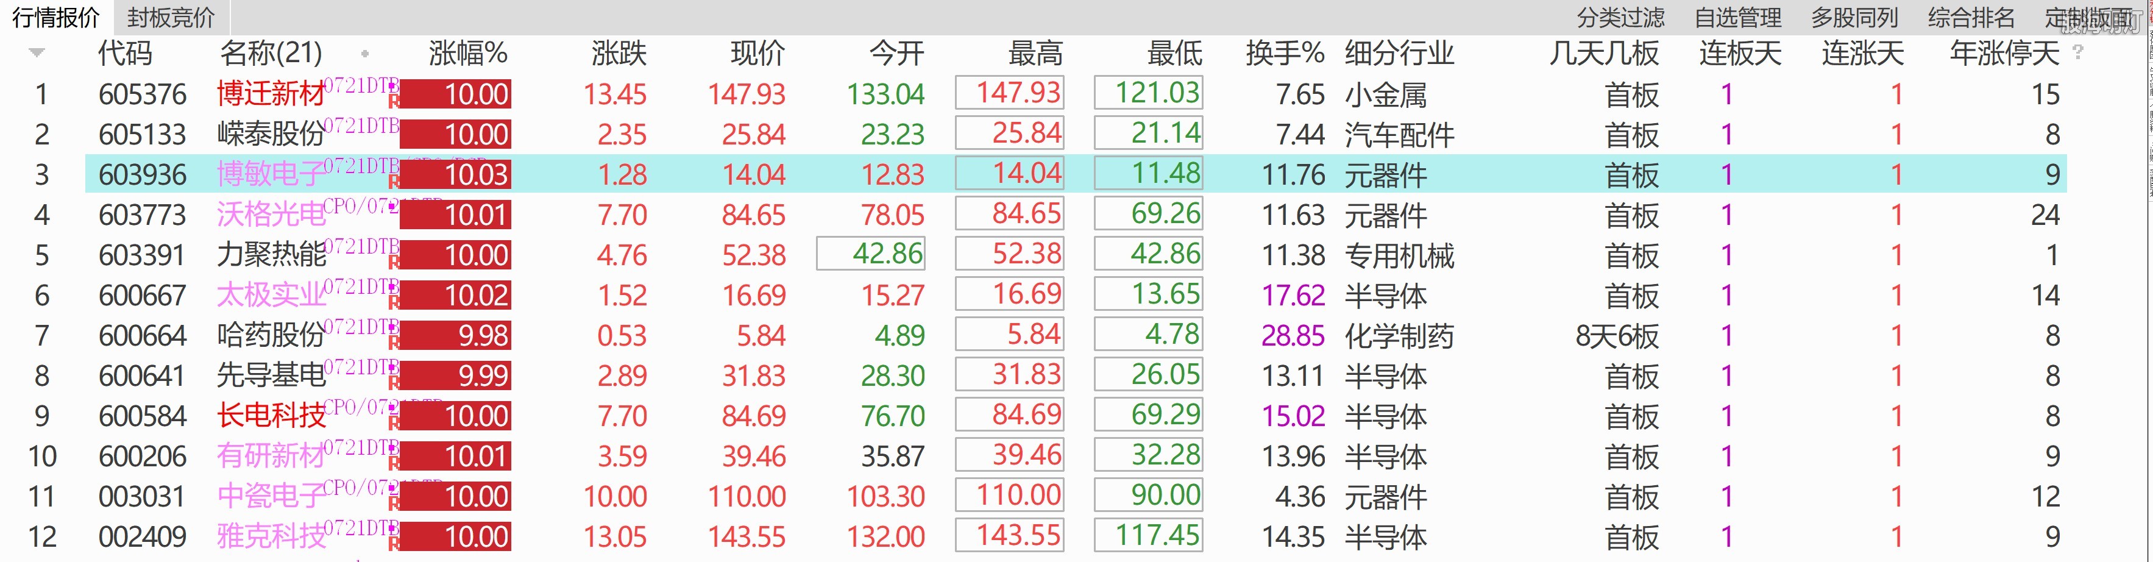Sort by the 名称(21) column header
Screen dimensions: 2153x562
click(271, 54)
